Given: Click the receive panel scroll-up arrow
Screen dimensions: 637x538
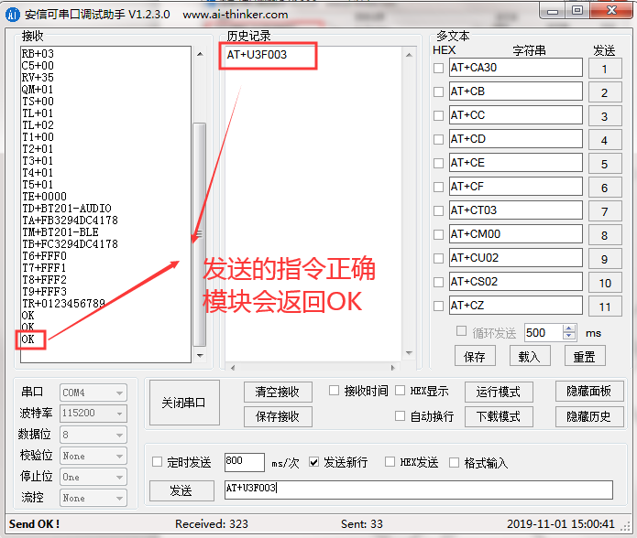Looking at the screenshot, I should 200,54.
